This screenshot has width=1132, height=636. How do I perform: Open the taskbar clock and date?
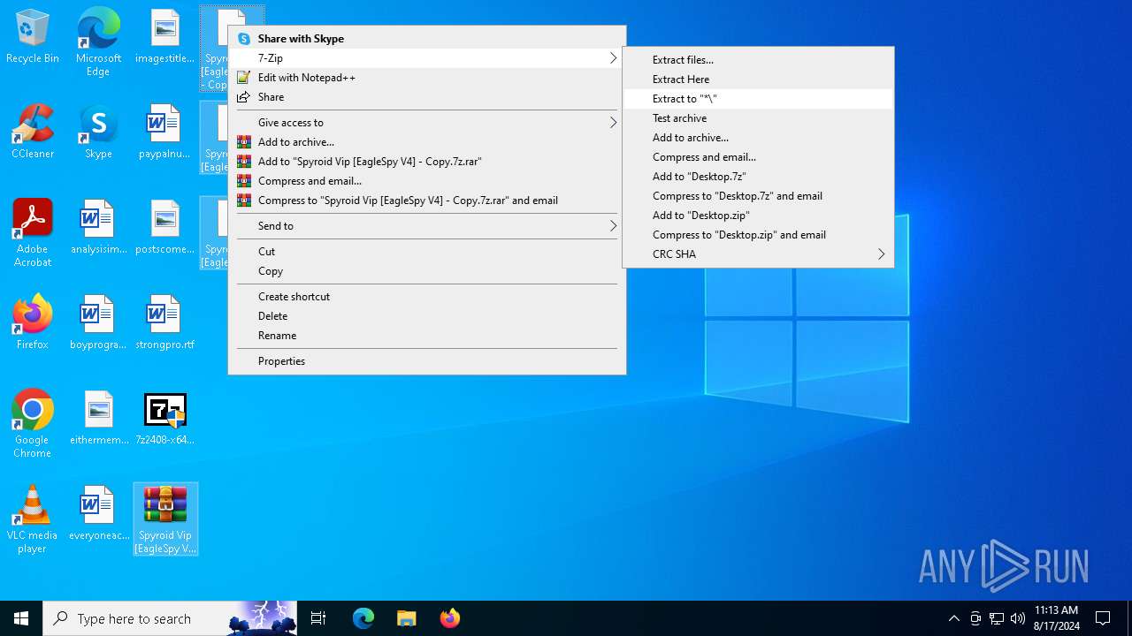1057,618
